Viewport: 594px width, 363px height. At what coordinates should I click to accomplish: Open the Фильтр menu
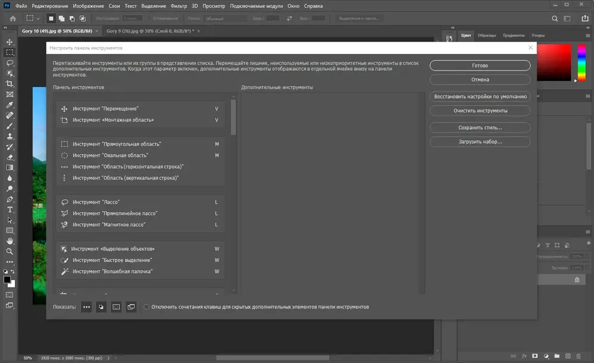[178, 6]
